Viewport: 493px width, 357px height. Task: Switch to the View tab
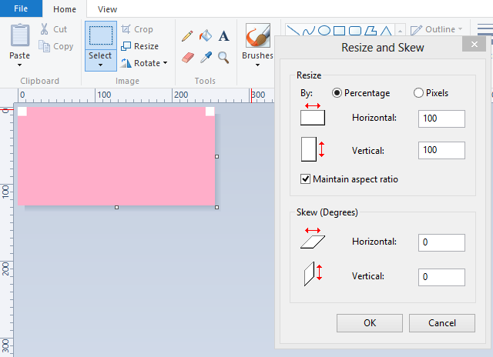pos(108,8)
